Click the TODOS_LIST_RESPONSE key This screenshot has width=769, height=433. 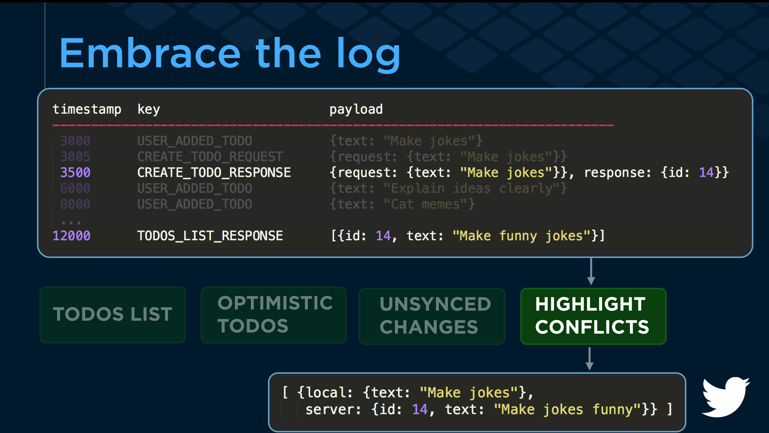tap(210, 236)
